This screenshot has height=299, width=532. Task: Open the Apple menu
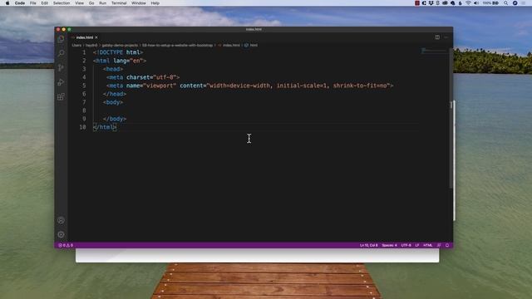click(7, 3)
